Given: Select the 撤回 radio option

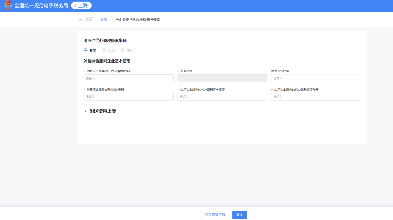Looking at the screenshot, I should (123, 50).
